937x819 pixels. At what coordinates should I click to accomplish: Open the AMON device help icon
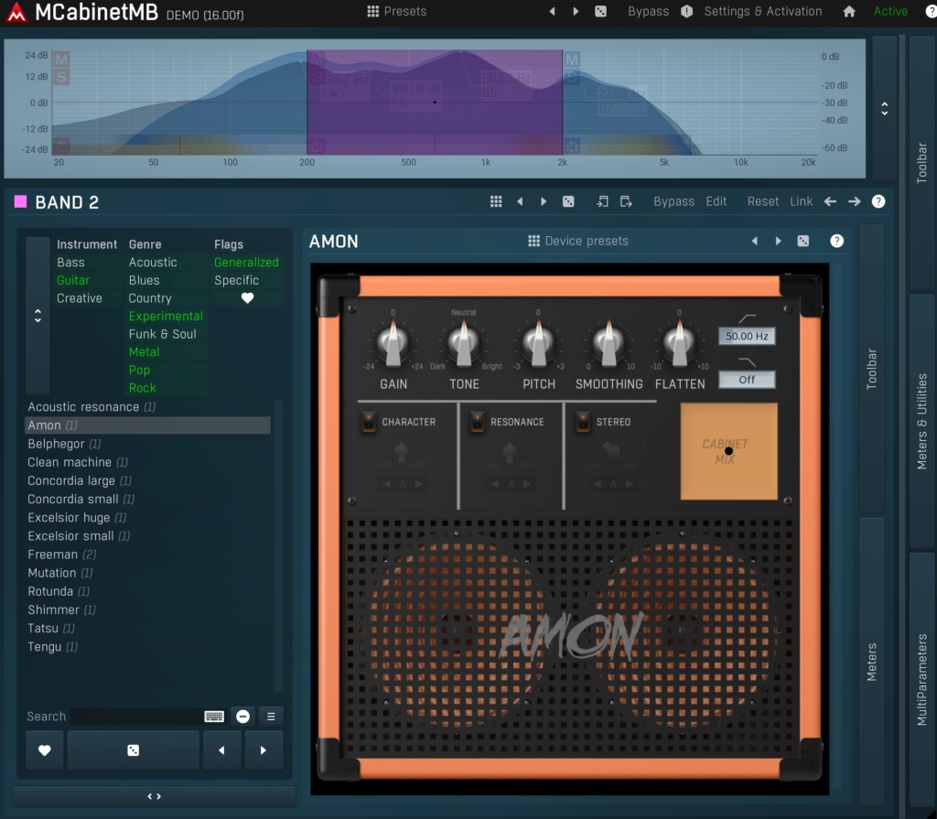(836, 242)
